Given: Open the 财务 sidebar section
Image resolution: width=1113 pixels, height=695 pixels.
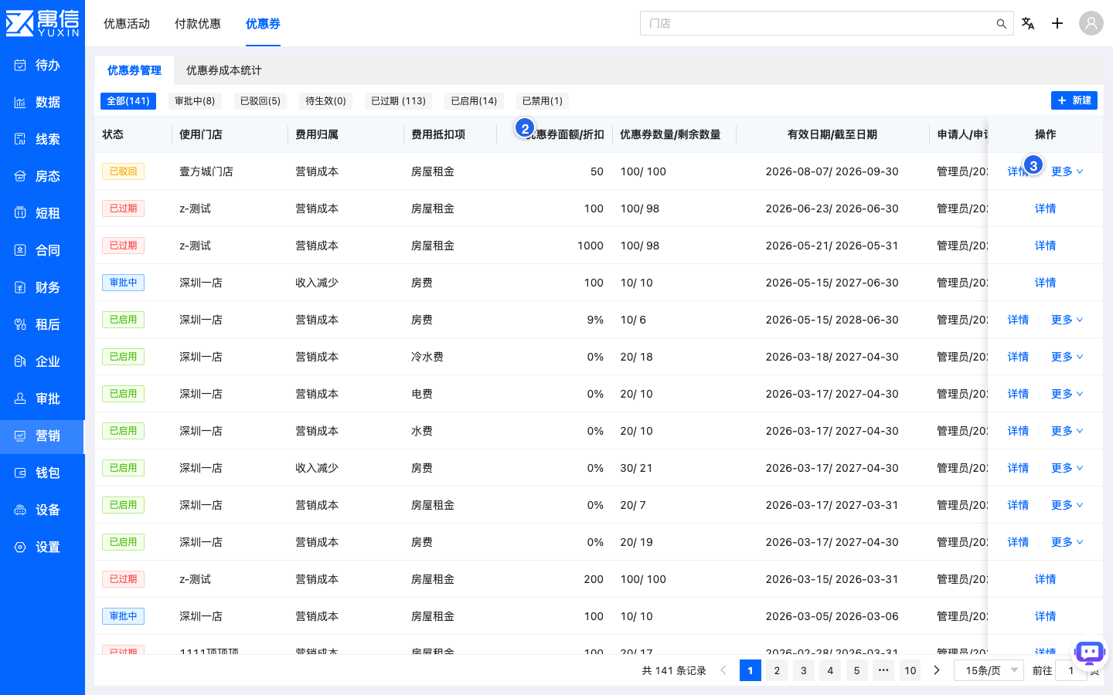Looking at the screenshot, I should (43, 287).
